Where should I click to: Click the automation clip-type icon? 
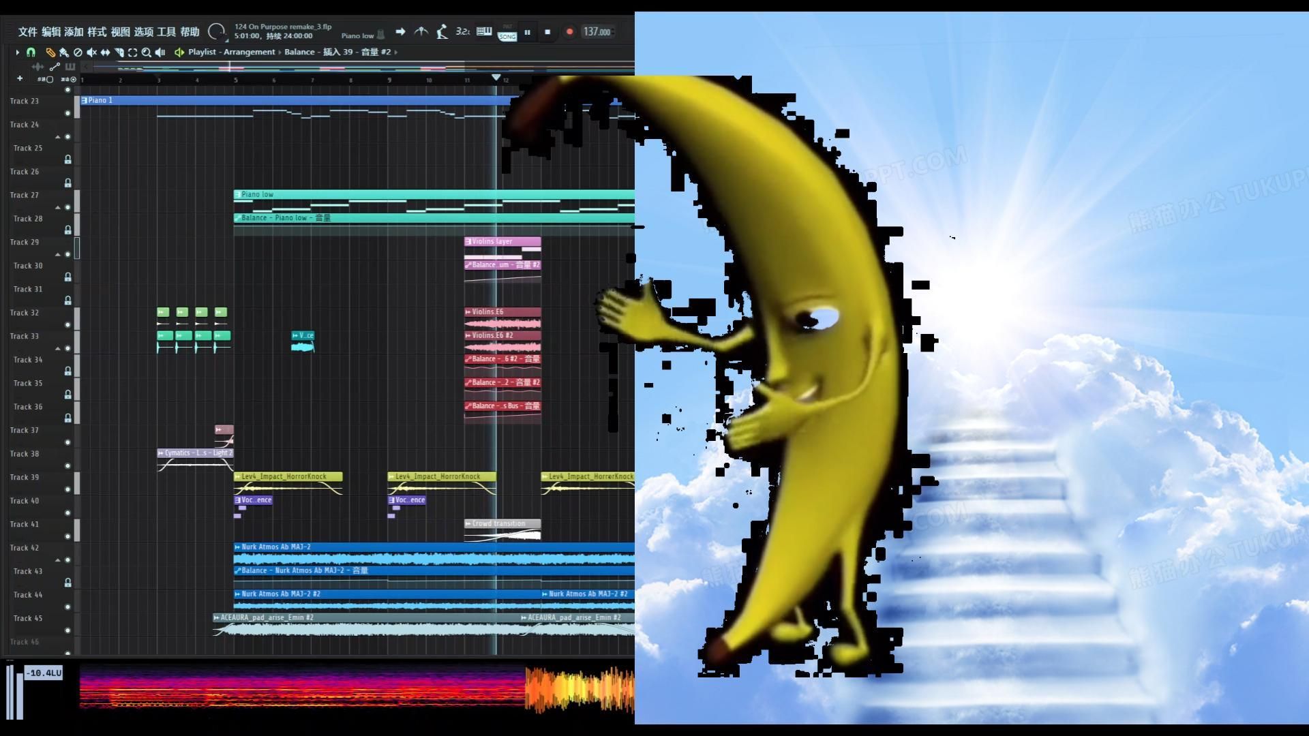pos(55,67)
